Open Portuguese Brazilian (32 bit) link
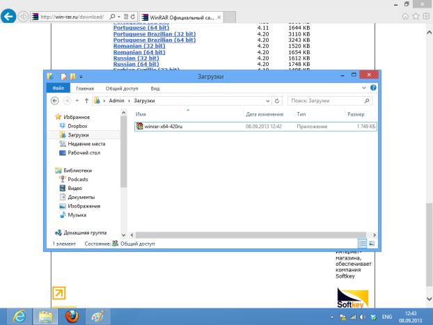 (155, 34)
